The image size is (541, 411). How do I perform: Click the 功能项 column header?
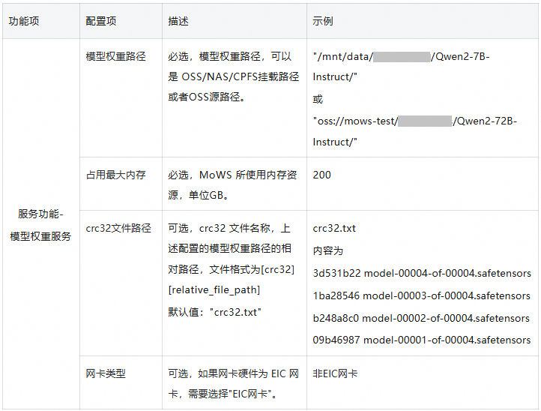tap(41, 21)
